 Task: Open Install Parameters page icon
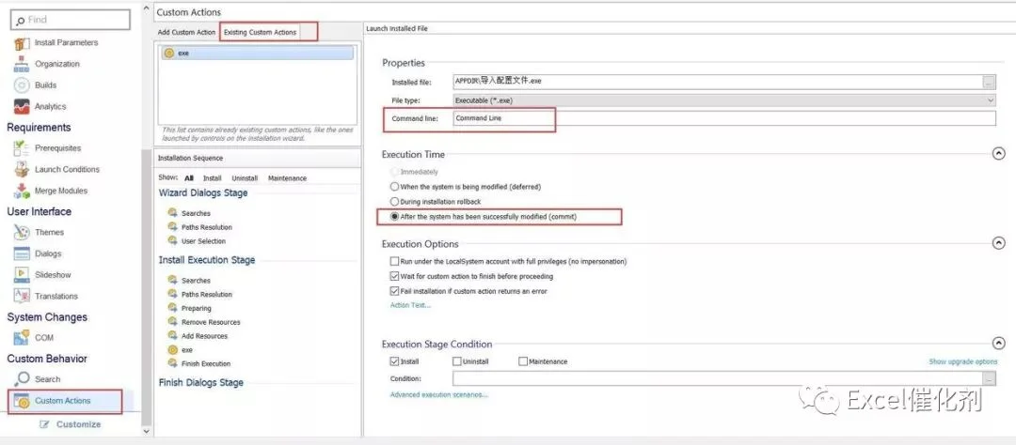coord(22,43)
